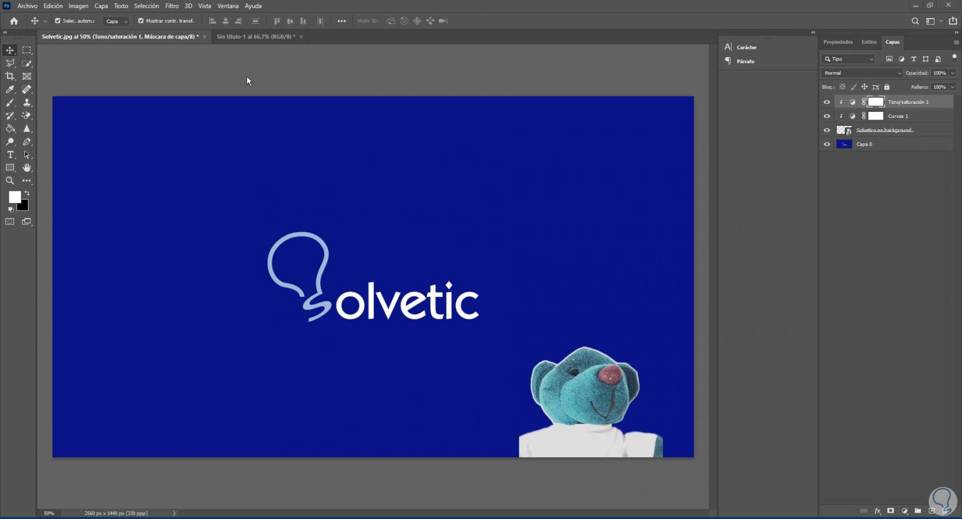Select the Clone Stamp tool
Viewport: 962px width, 519px height.
27,103
